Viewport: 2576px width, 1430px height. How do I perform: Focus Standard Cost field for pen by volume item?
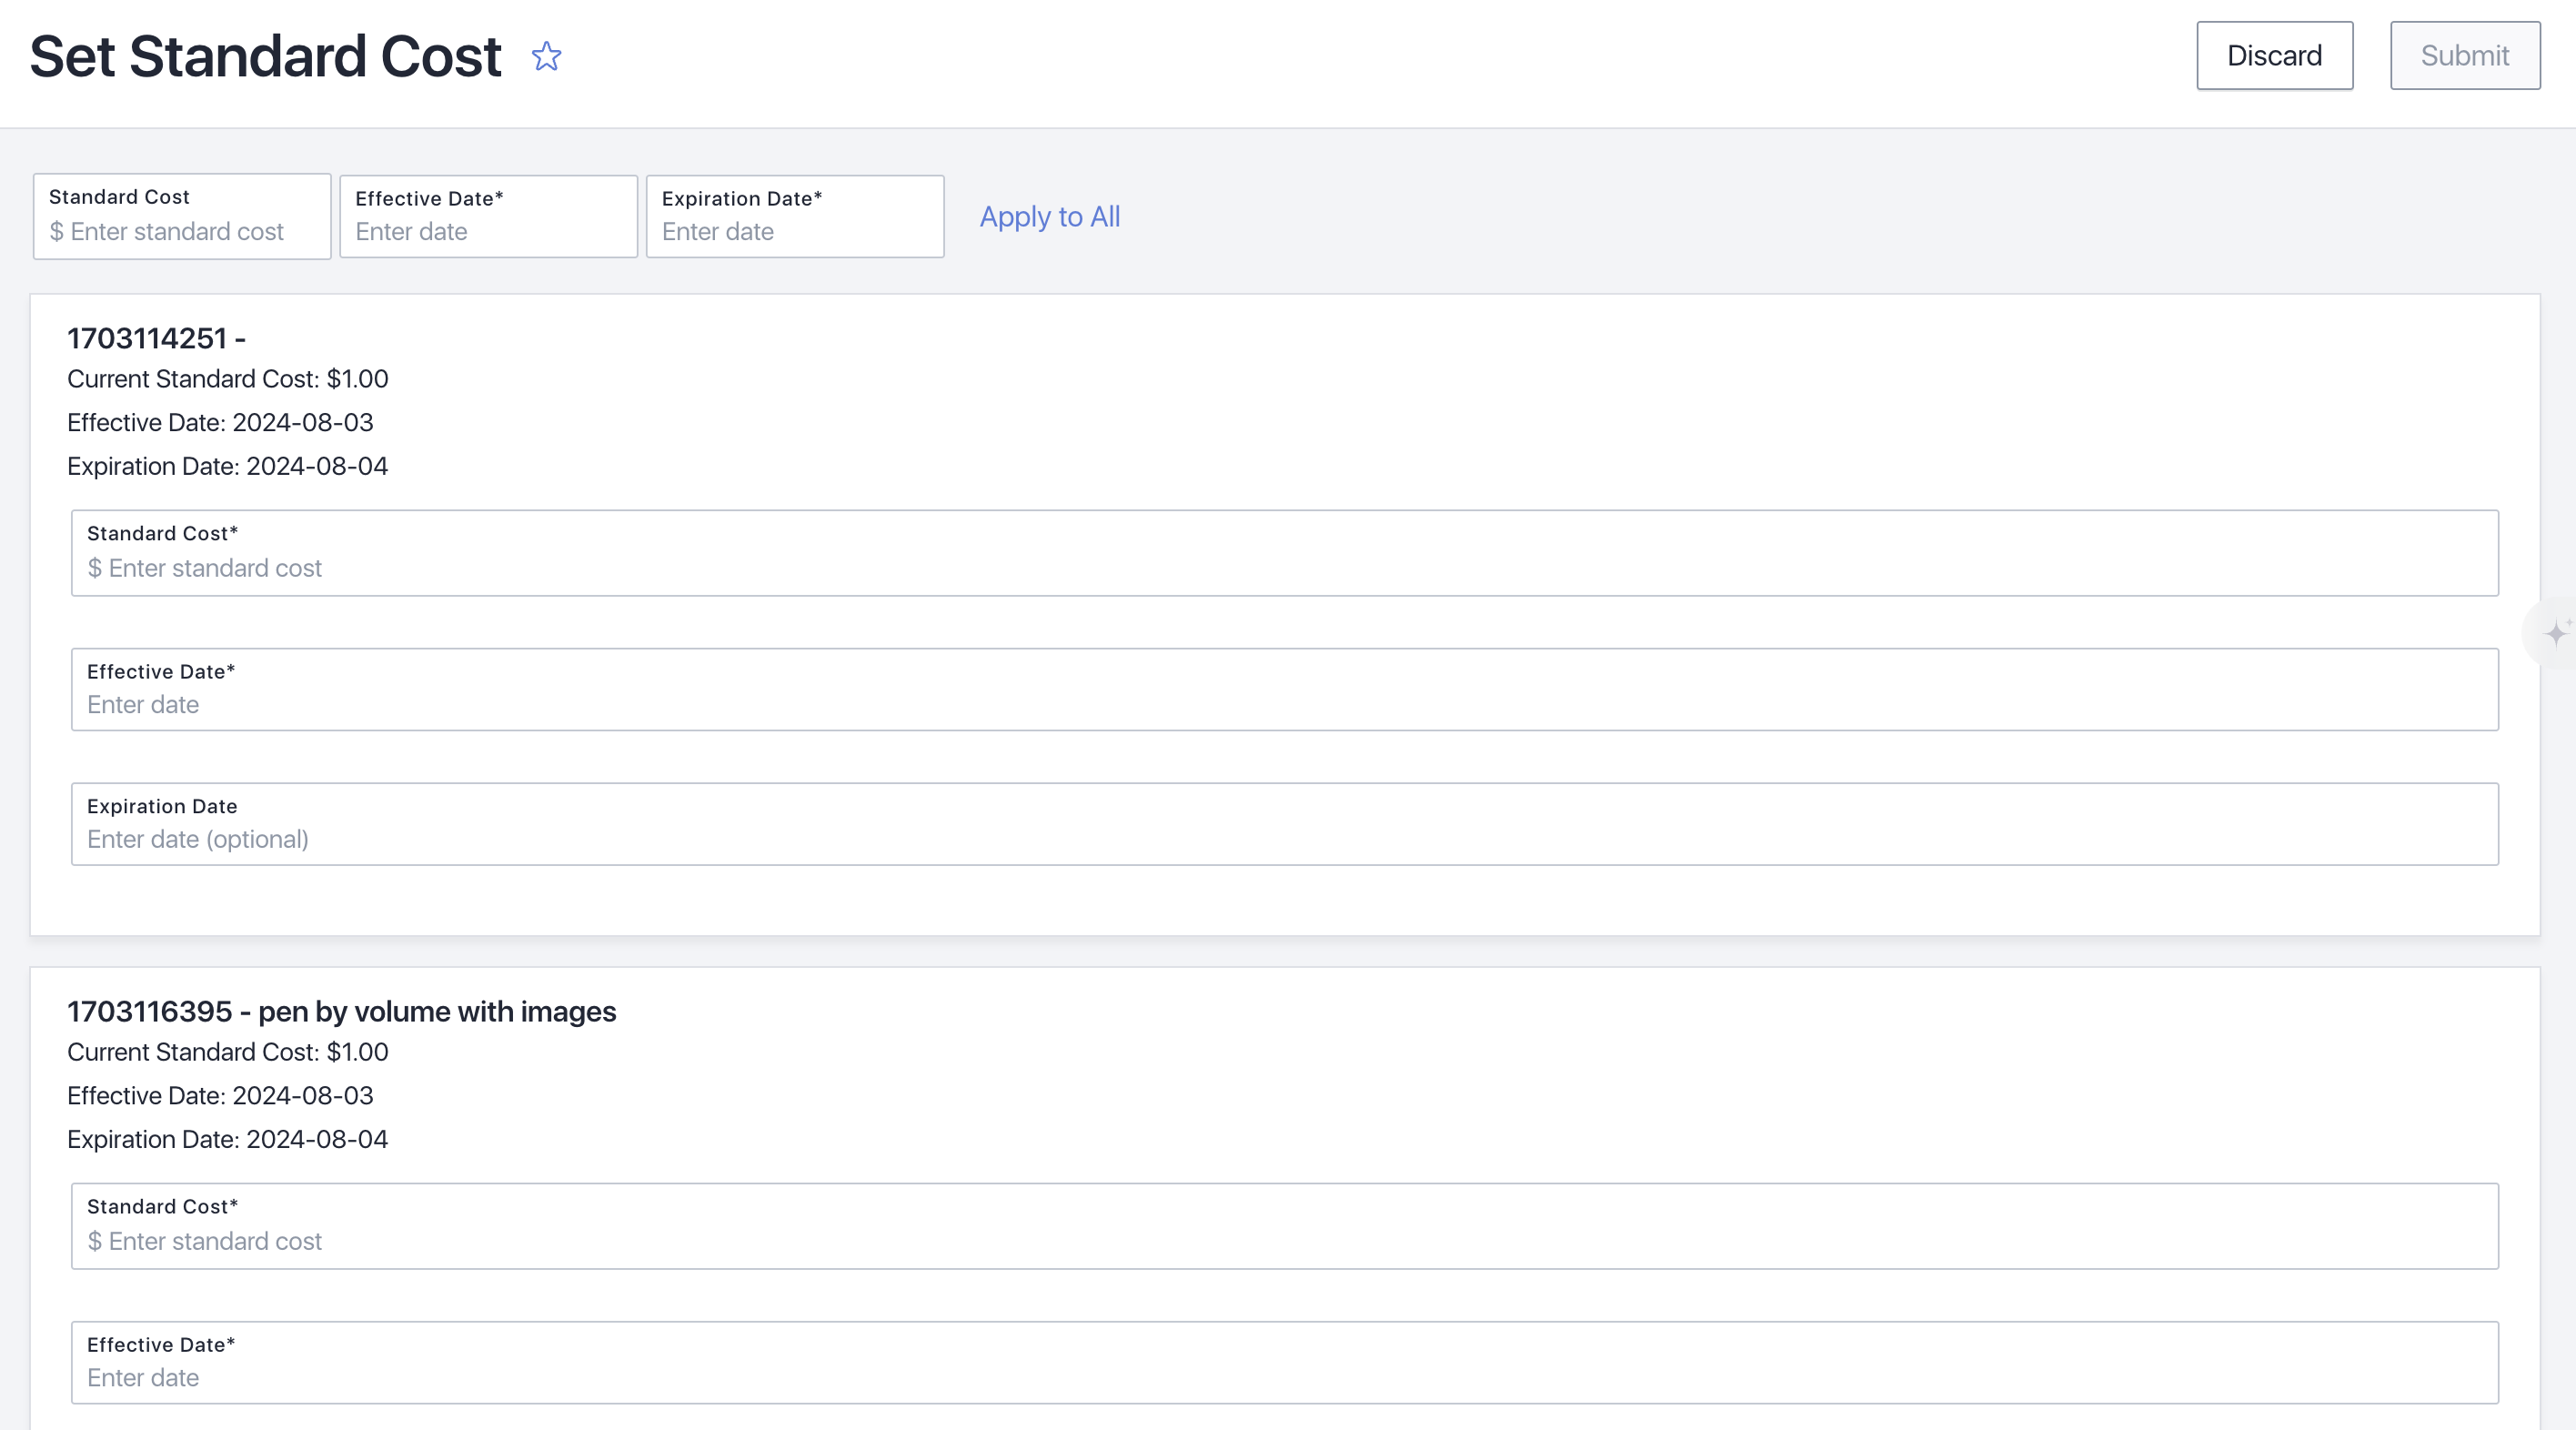pos(1285,1226)
